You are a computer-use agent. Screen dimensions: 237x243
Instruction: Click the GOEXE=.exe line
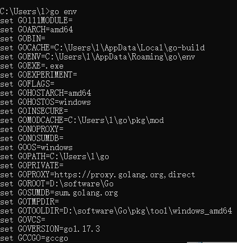(32, 66)
